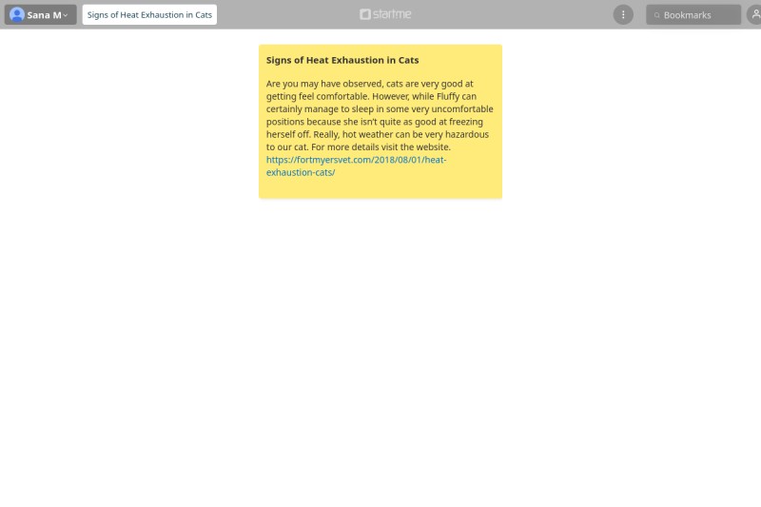761x507 pixels.
Task: Click the Sana M profile avatar icon
Action: pos(17,14)
